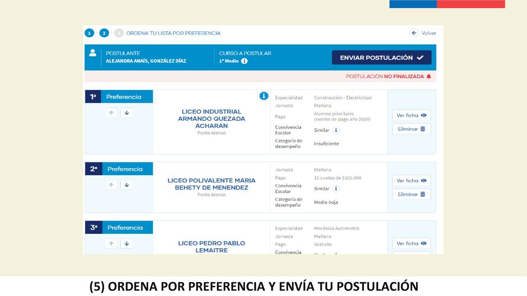The image size is (527, 296).
Task: Click Liceo Polivalente Maria Behety de Menendez name
Action: (x=212, y=184)
